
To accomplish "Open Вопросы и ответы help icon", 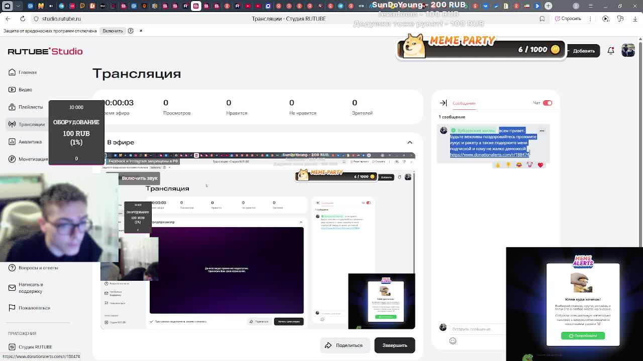I will click(x=12, y=268).
